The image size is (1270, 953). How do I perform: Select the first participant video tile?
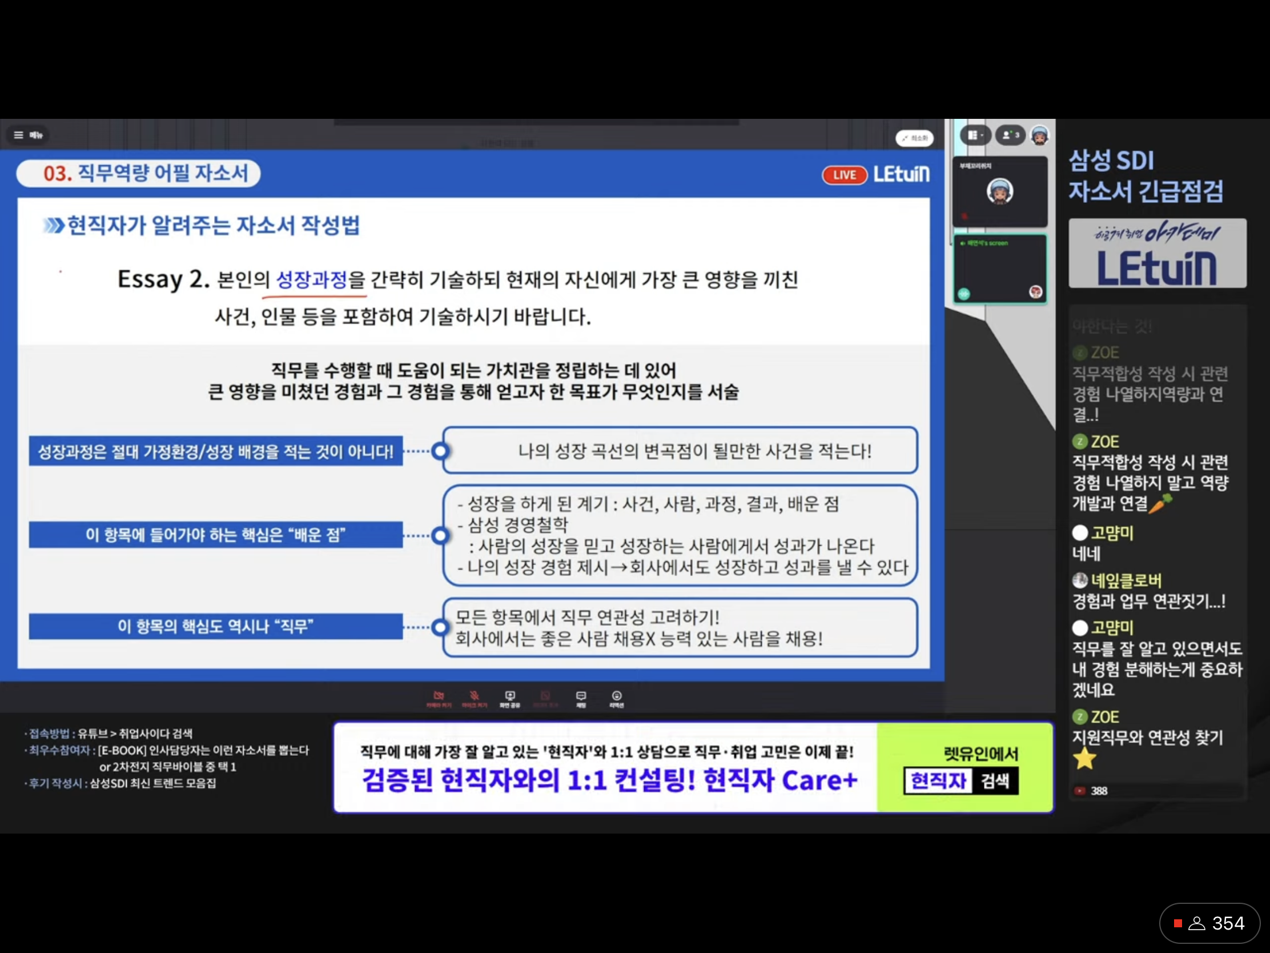tap(999, 192)
